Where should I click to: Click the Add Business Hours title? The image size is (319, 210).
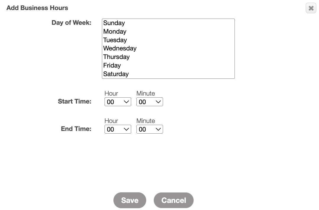click(37, 8)
